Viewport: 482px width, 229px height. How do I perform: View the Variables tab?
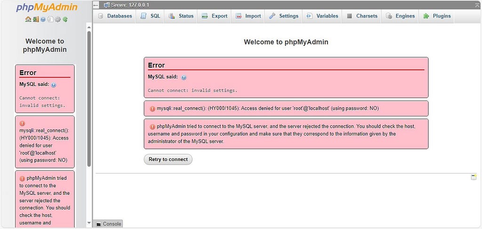pos(322,16)
